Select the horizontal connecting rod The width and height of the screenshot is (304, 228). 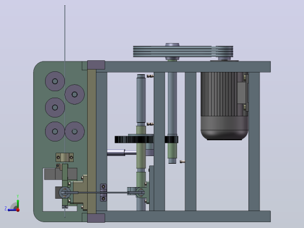101,193
